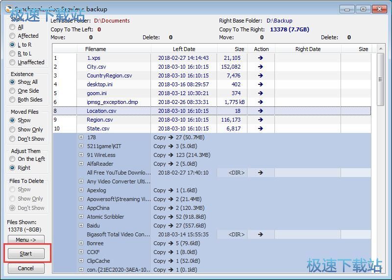The height and width of the screenshot is (280, 392).
Task: Click the arrow for Bigasoft Total Video folder
Action: 261,234
